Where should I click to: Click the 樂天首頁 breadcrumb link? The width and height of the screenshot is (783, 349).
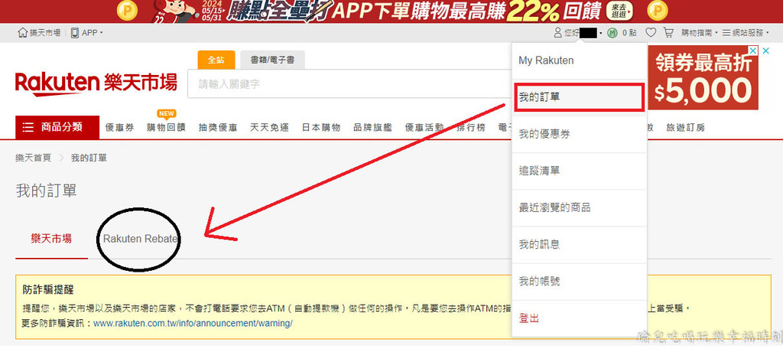click(x=34, y=158)
